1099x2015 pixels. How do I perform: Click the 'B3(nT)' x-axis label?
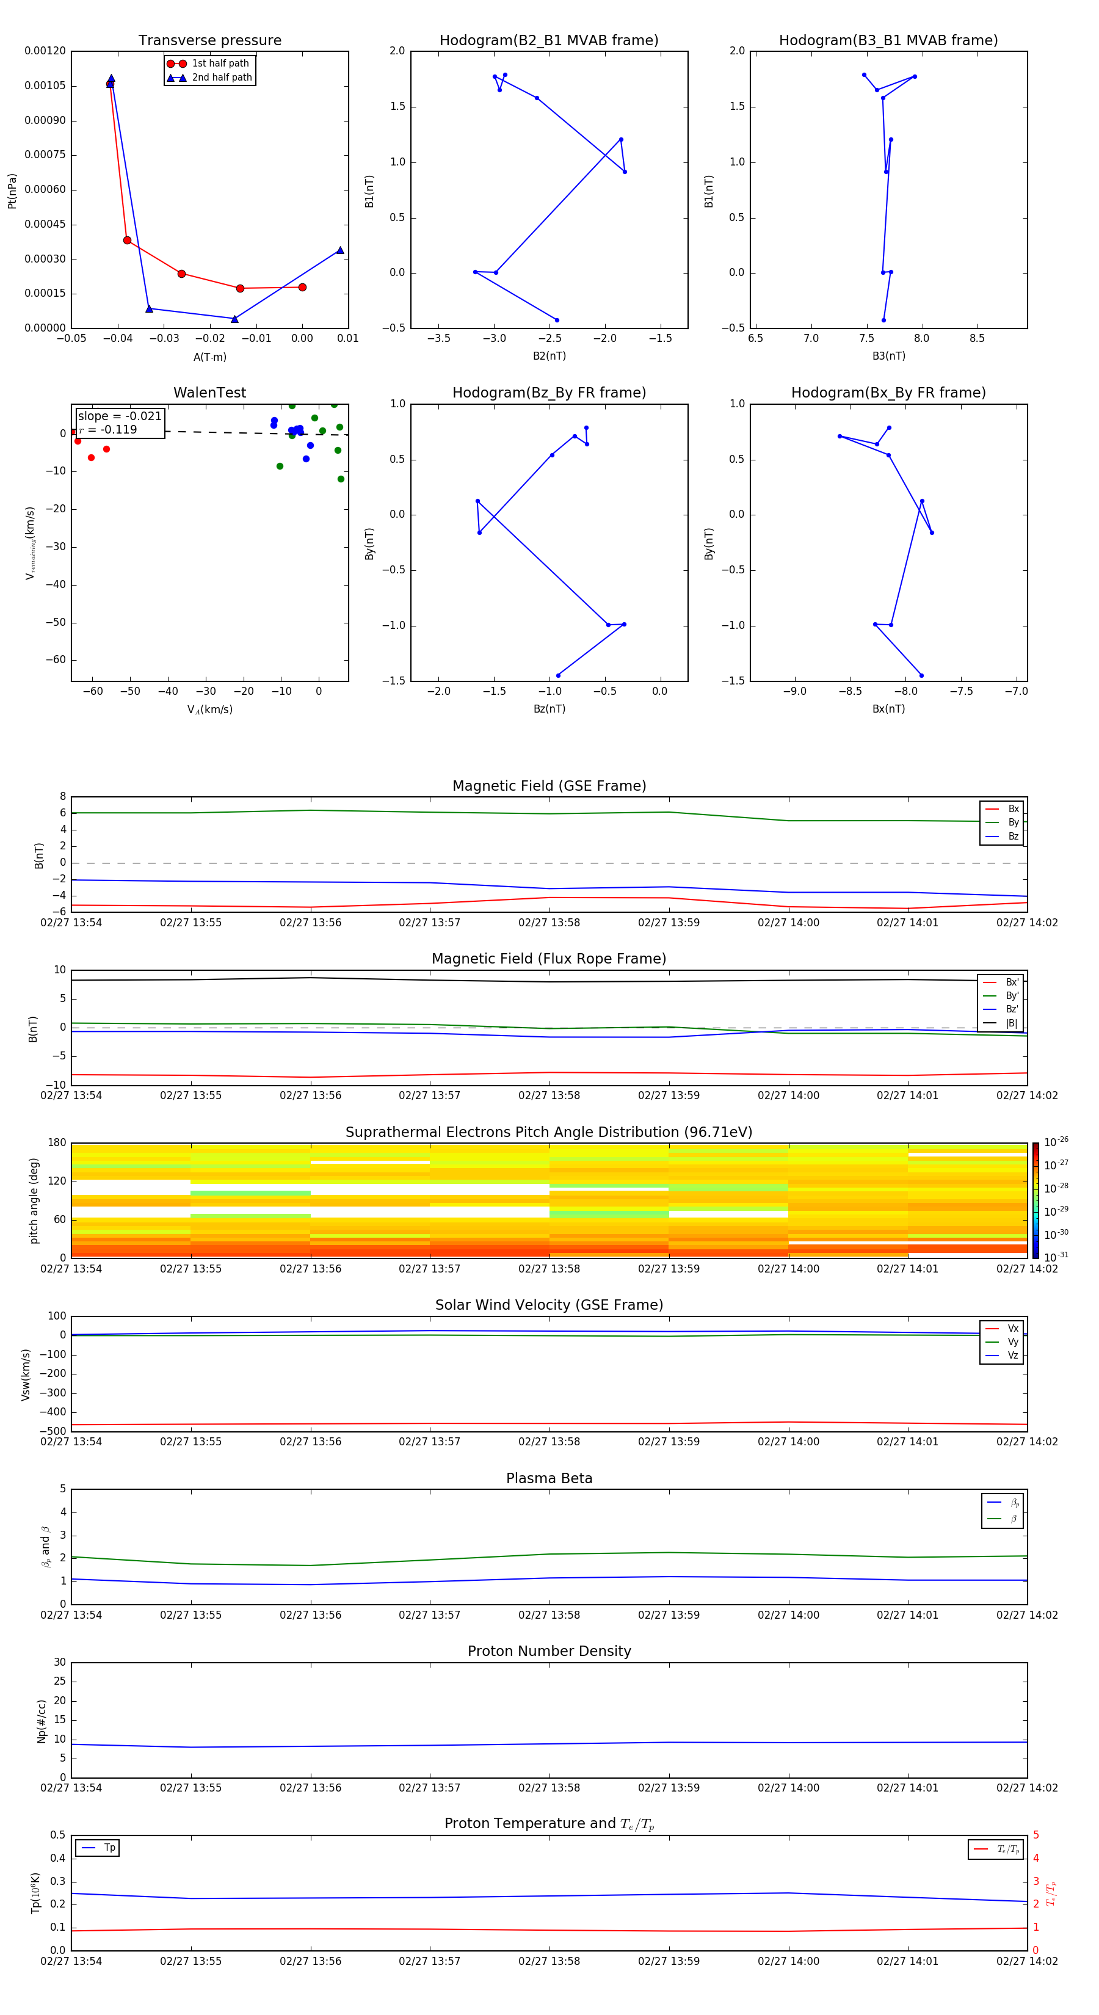point(888,356)
